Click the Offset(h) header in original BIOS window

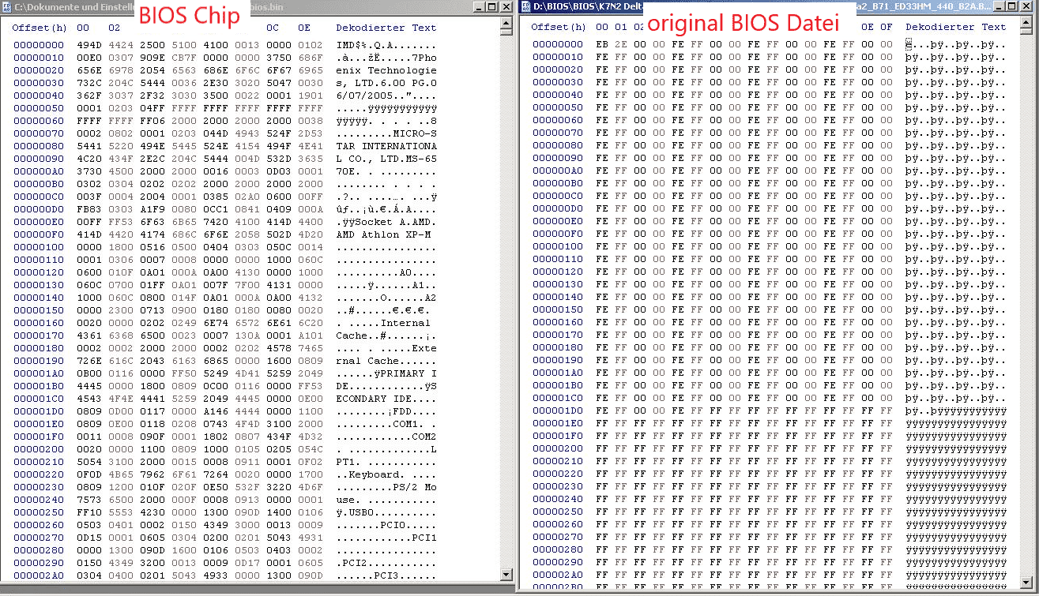coord(559,27)
